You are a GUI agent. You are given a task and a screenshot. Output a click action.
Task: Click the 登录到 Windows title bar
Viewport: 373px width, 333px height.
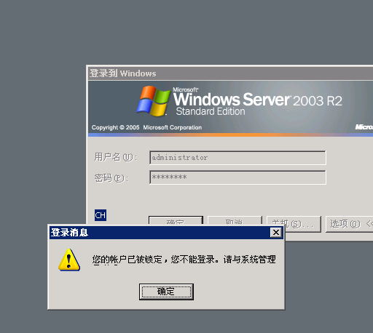(x=230, y=73)
